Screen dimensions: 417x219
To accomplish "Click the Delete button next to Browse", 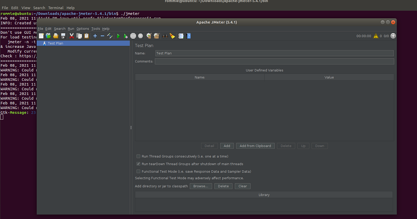I will coord(224,186).
